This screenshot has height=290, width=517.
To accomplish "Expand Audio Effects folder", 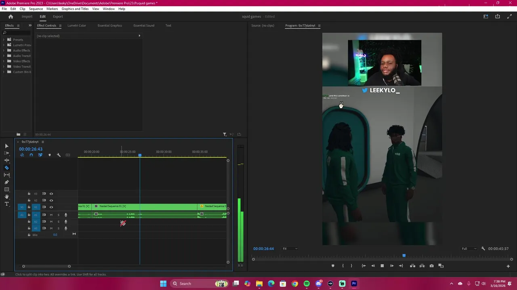I will 4,50.
